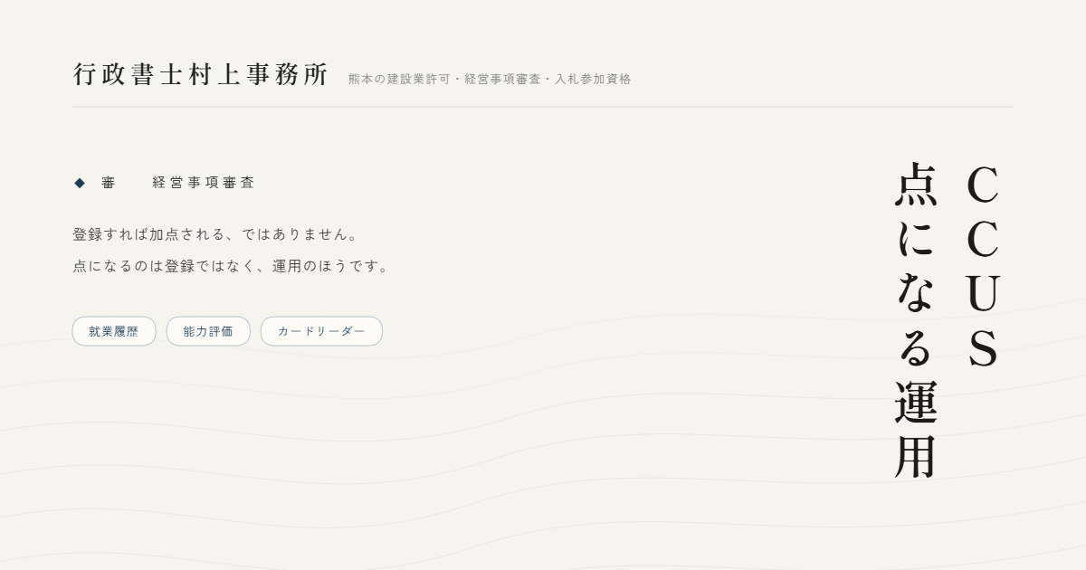
Task: Click the tagline 熊本の建設業許可・経営事項審査・入札参加資格
Action: [x=490, y=80]
